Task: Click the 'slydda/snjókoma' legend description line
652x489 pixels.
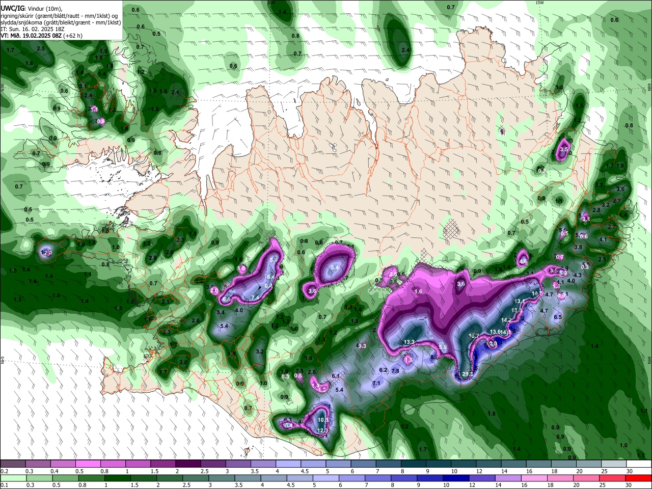Action: (x=61, y=22)
